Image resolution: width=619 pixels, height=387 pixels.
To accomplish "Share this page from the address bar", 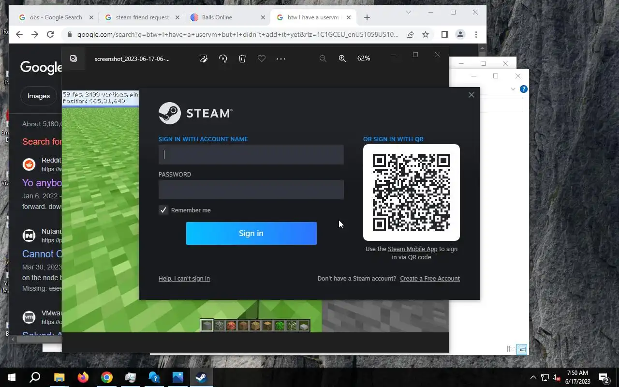I will pyautogui.click(x=410, y=34).
